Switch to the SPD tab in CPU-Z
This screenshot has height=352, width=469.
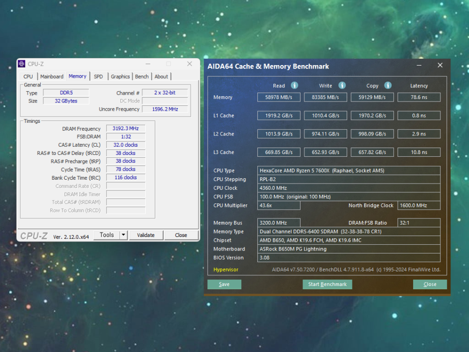[x=98, y=77]
